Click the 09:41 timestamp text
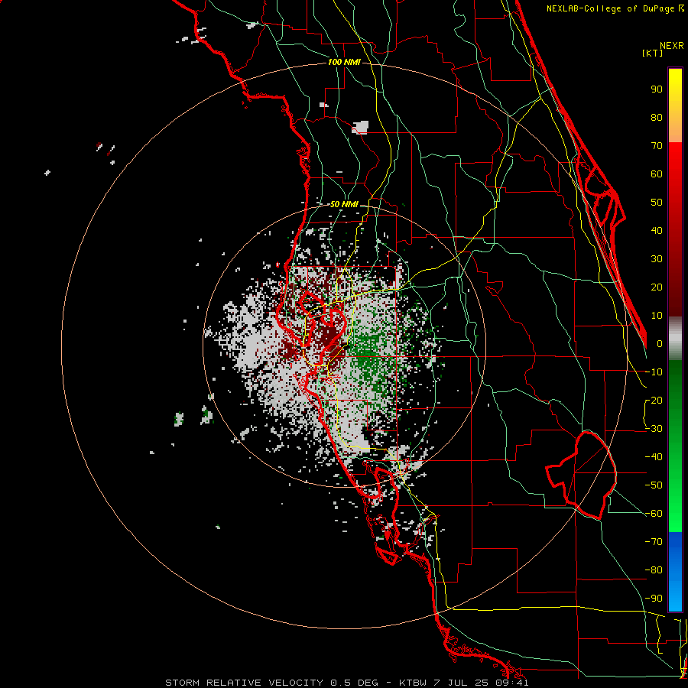Viewport: 688px width, 688px height. click(x=512, y=683)
